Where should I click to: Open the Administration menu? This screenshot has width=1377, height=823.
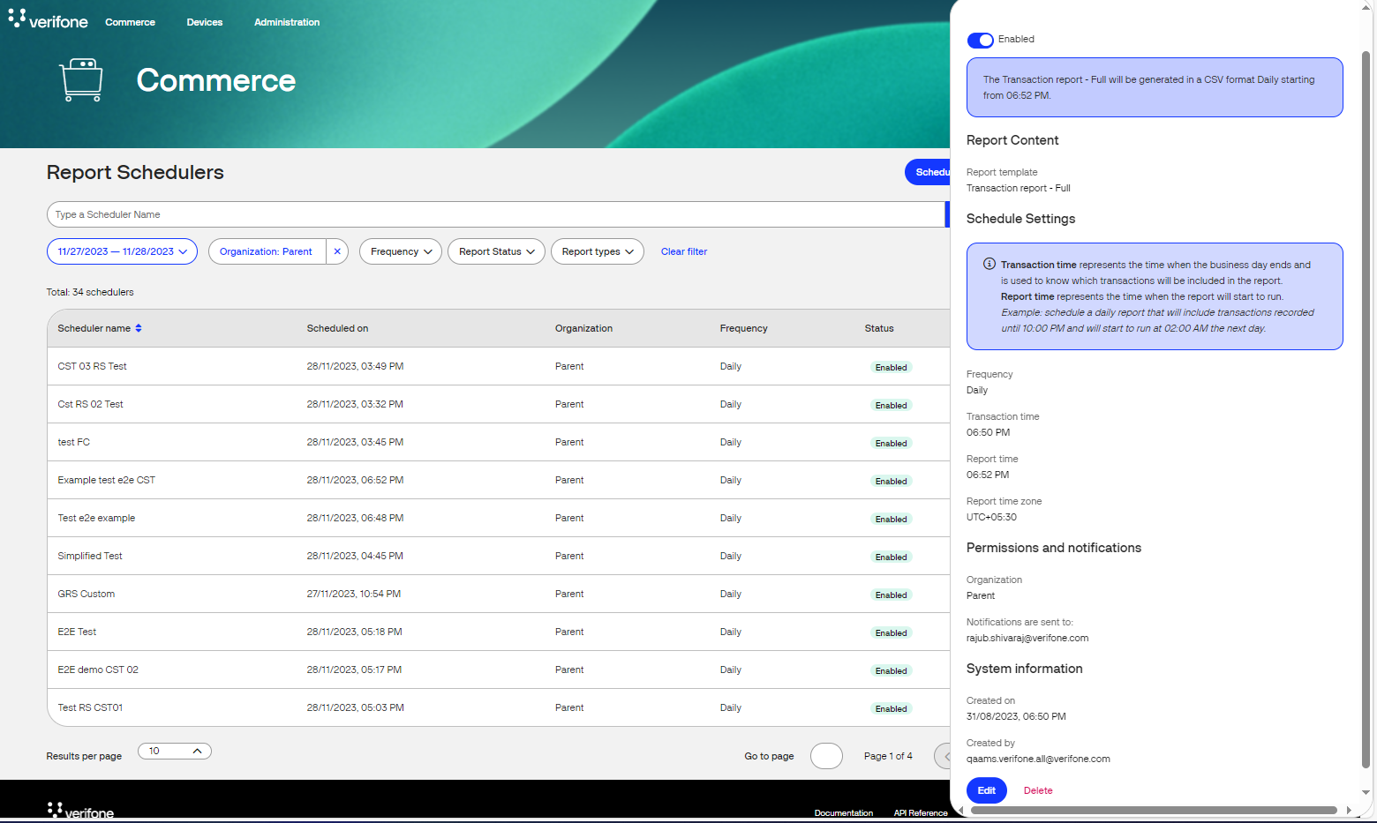[x=286, y=22]
